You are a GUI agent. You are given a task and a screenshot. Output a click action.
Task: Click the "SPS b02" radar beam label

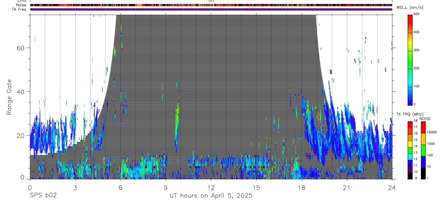(43, 195)
